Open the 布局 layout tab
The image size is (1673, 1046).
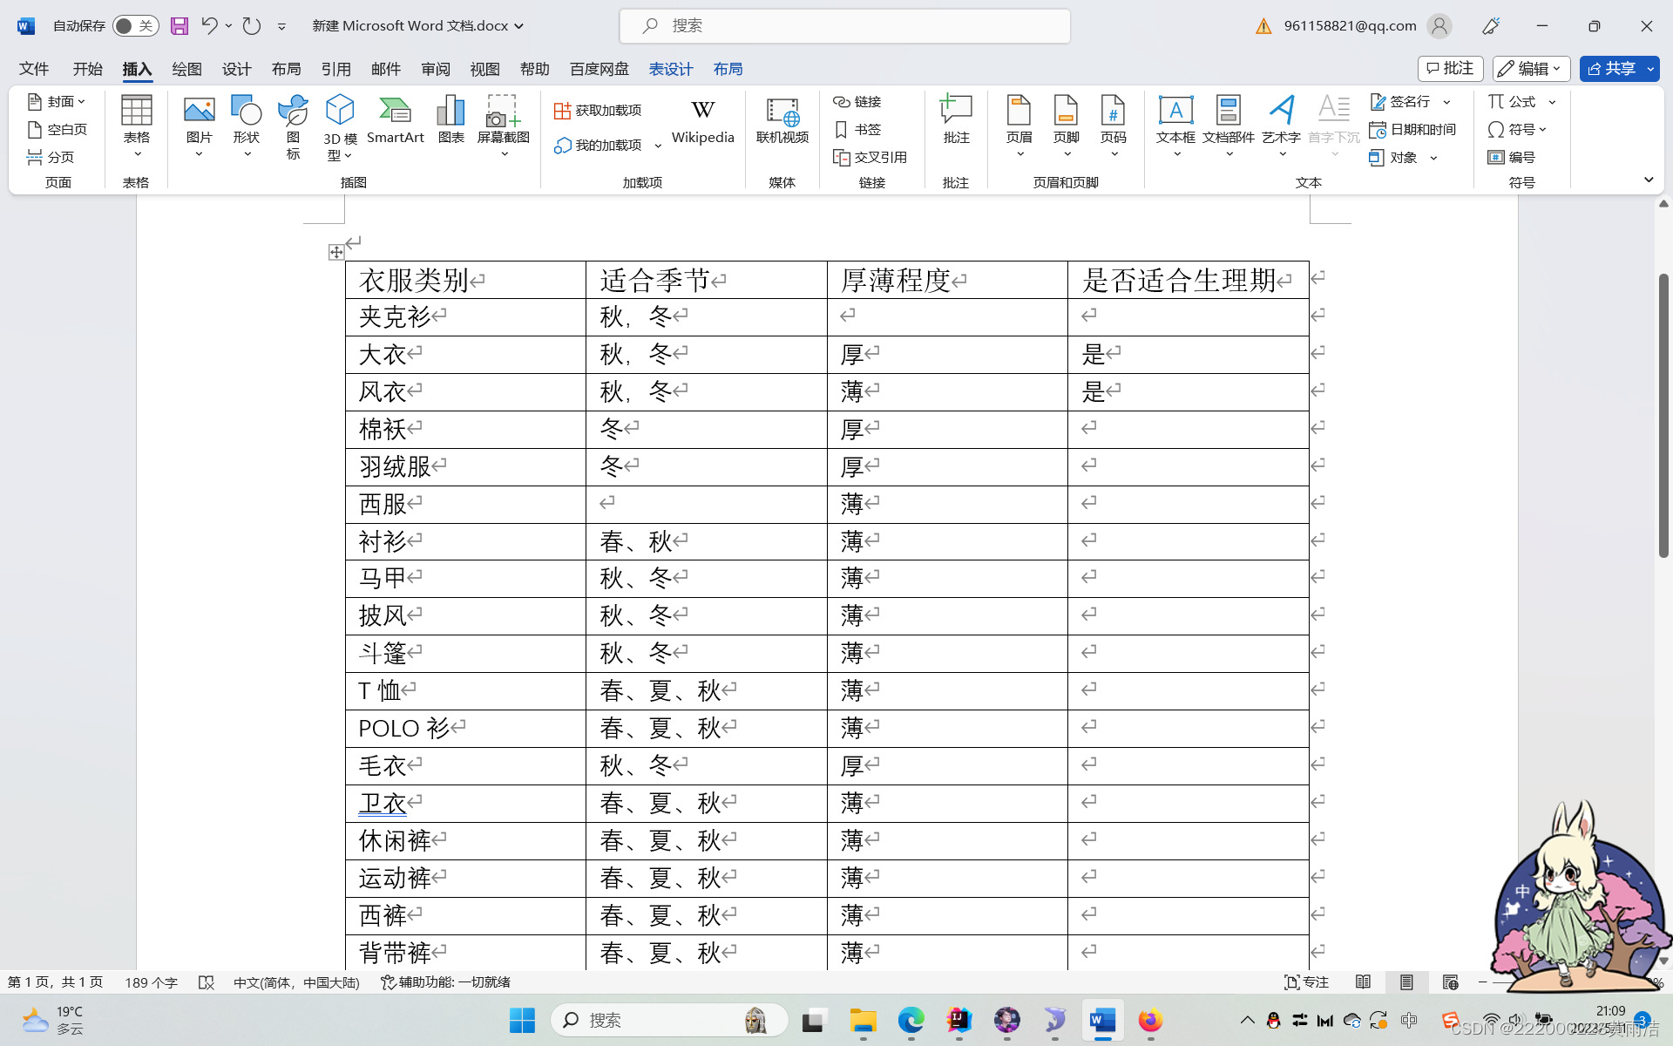286,69
